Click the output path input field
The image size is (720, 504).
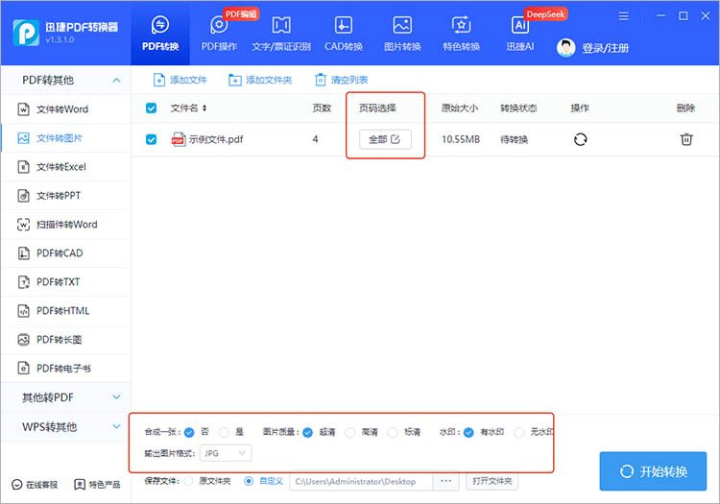click(361, 481)
